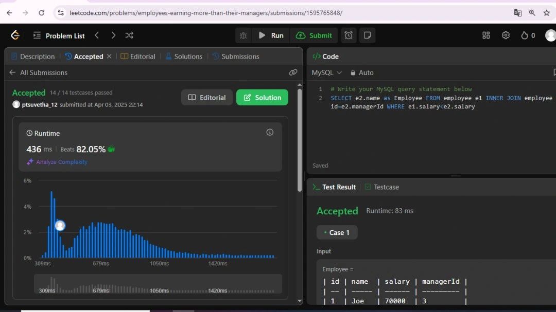This screenshot has height=312, width=556.
Task: Click the 'Joe' cell in Employee table
Action: [x=358, y=301]
